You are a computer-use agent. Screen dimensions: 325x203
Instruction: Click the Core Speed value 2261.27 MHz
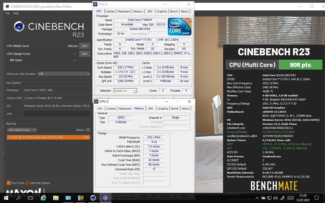[125, 67]
